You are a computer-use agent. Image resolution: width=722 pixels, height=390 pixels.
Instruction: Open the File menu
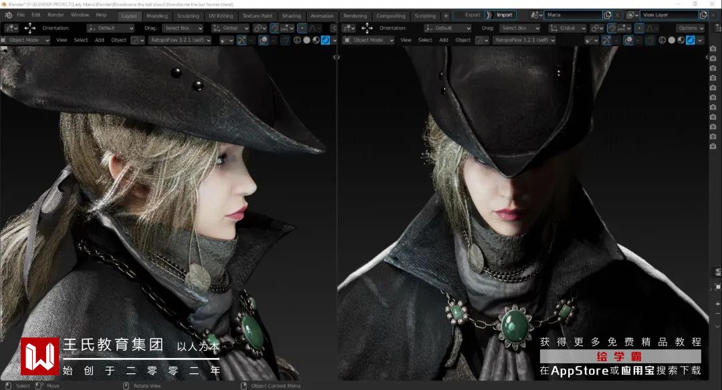click(x=21, y=15)
